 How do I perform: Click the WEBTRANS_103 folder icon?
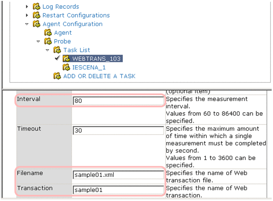(66, 58)
